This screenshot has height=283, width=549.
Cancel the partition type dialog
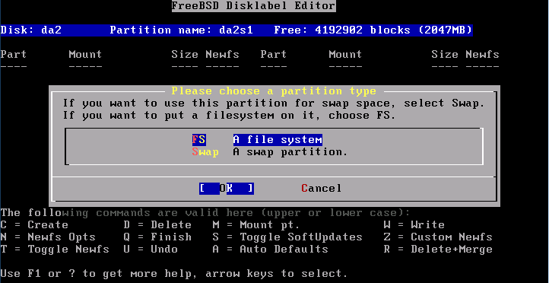[322, 189]
